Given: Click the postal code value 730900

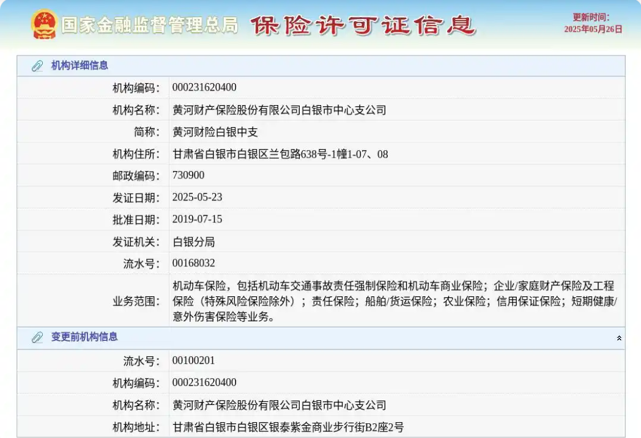Looking at the screenshot, I should click(x=188, y=175).
